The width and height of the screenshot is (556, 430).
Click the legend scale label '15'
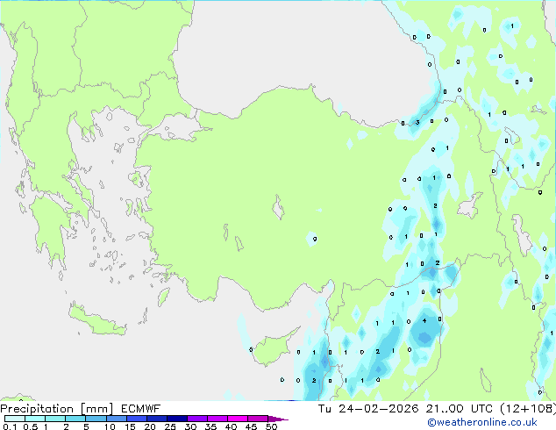pos(130,426)
